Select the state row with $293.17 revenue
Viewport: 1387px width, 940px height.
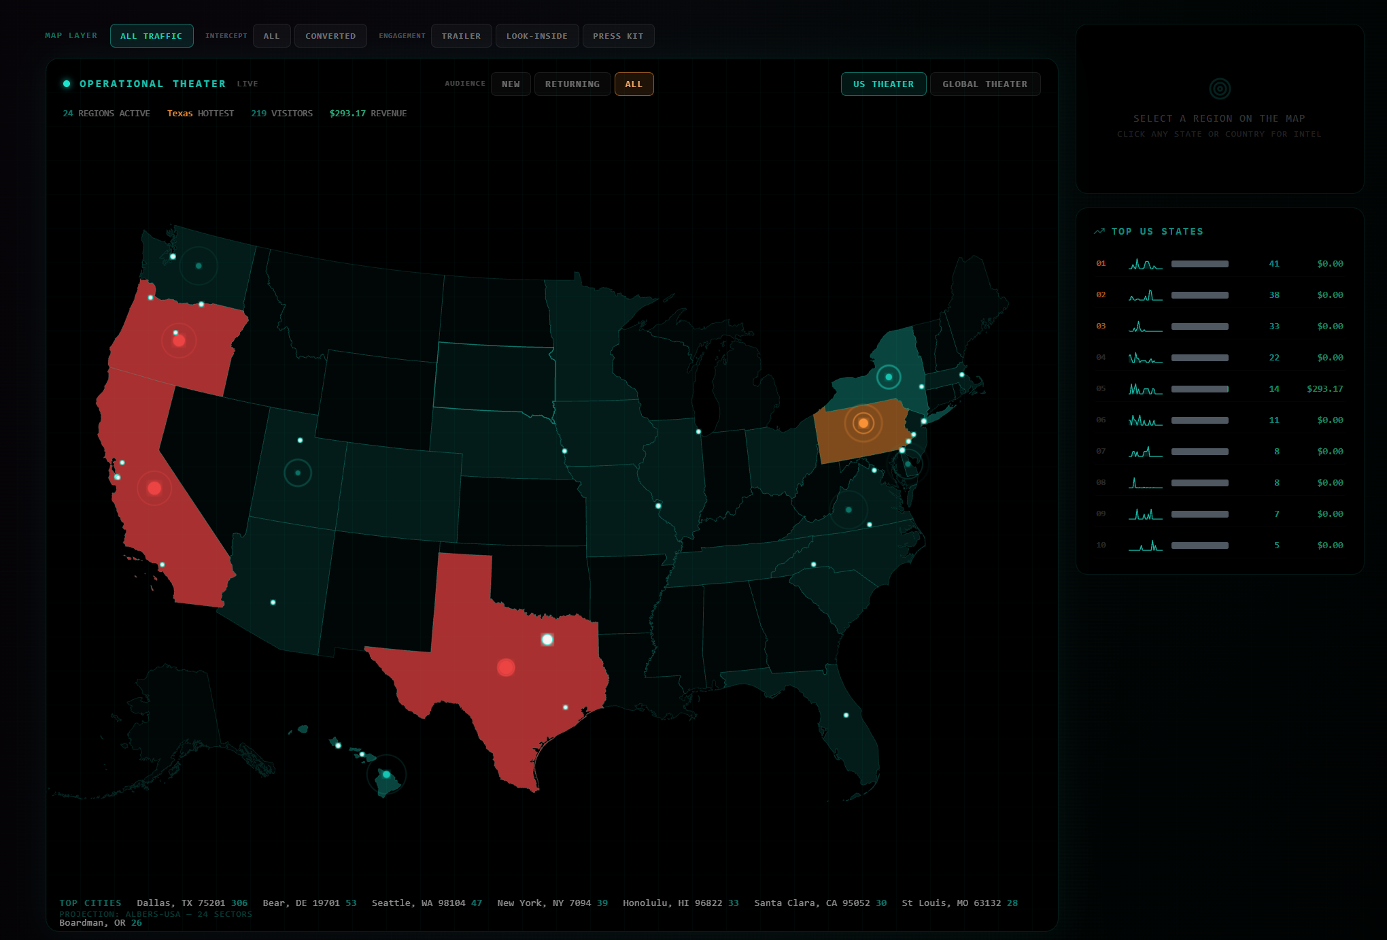[x=1220, y=389]
